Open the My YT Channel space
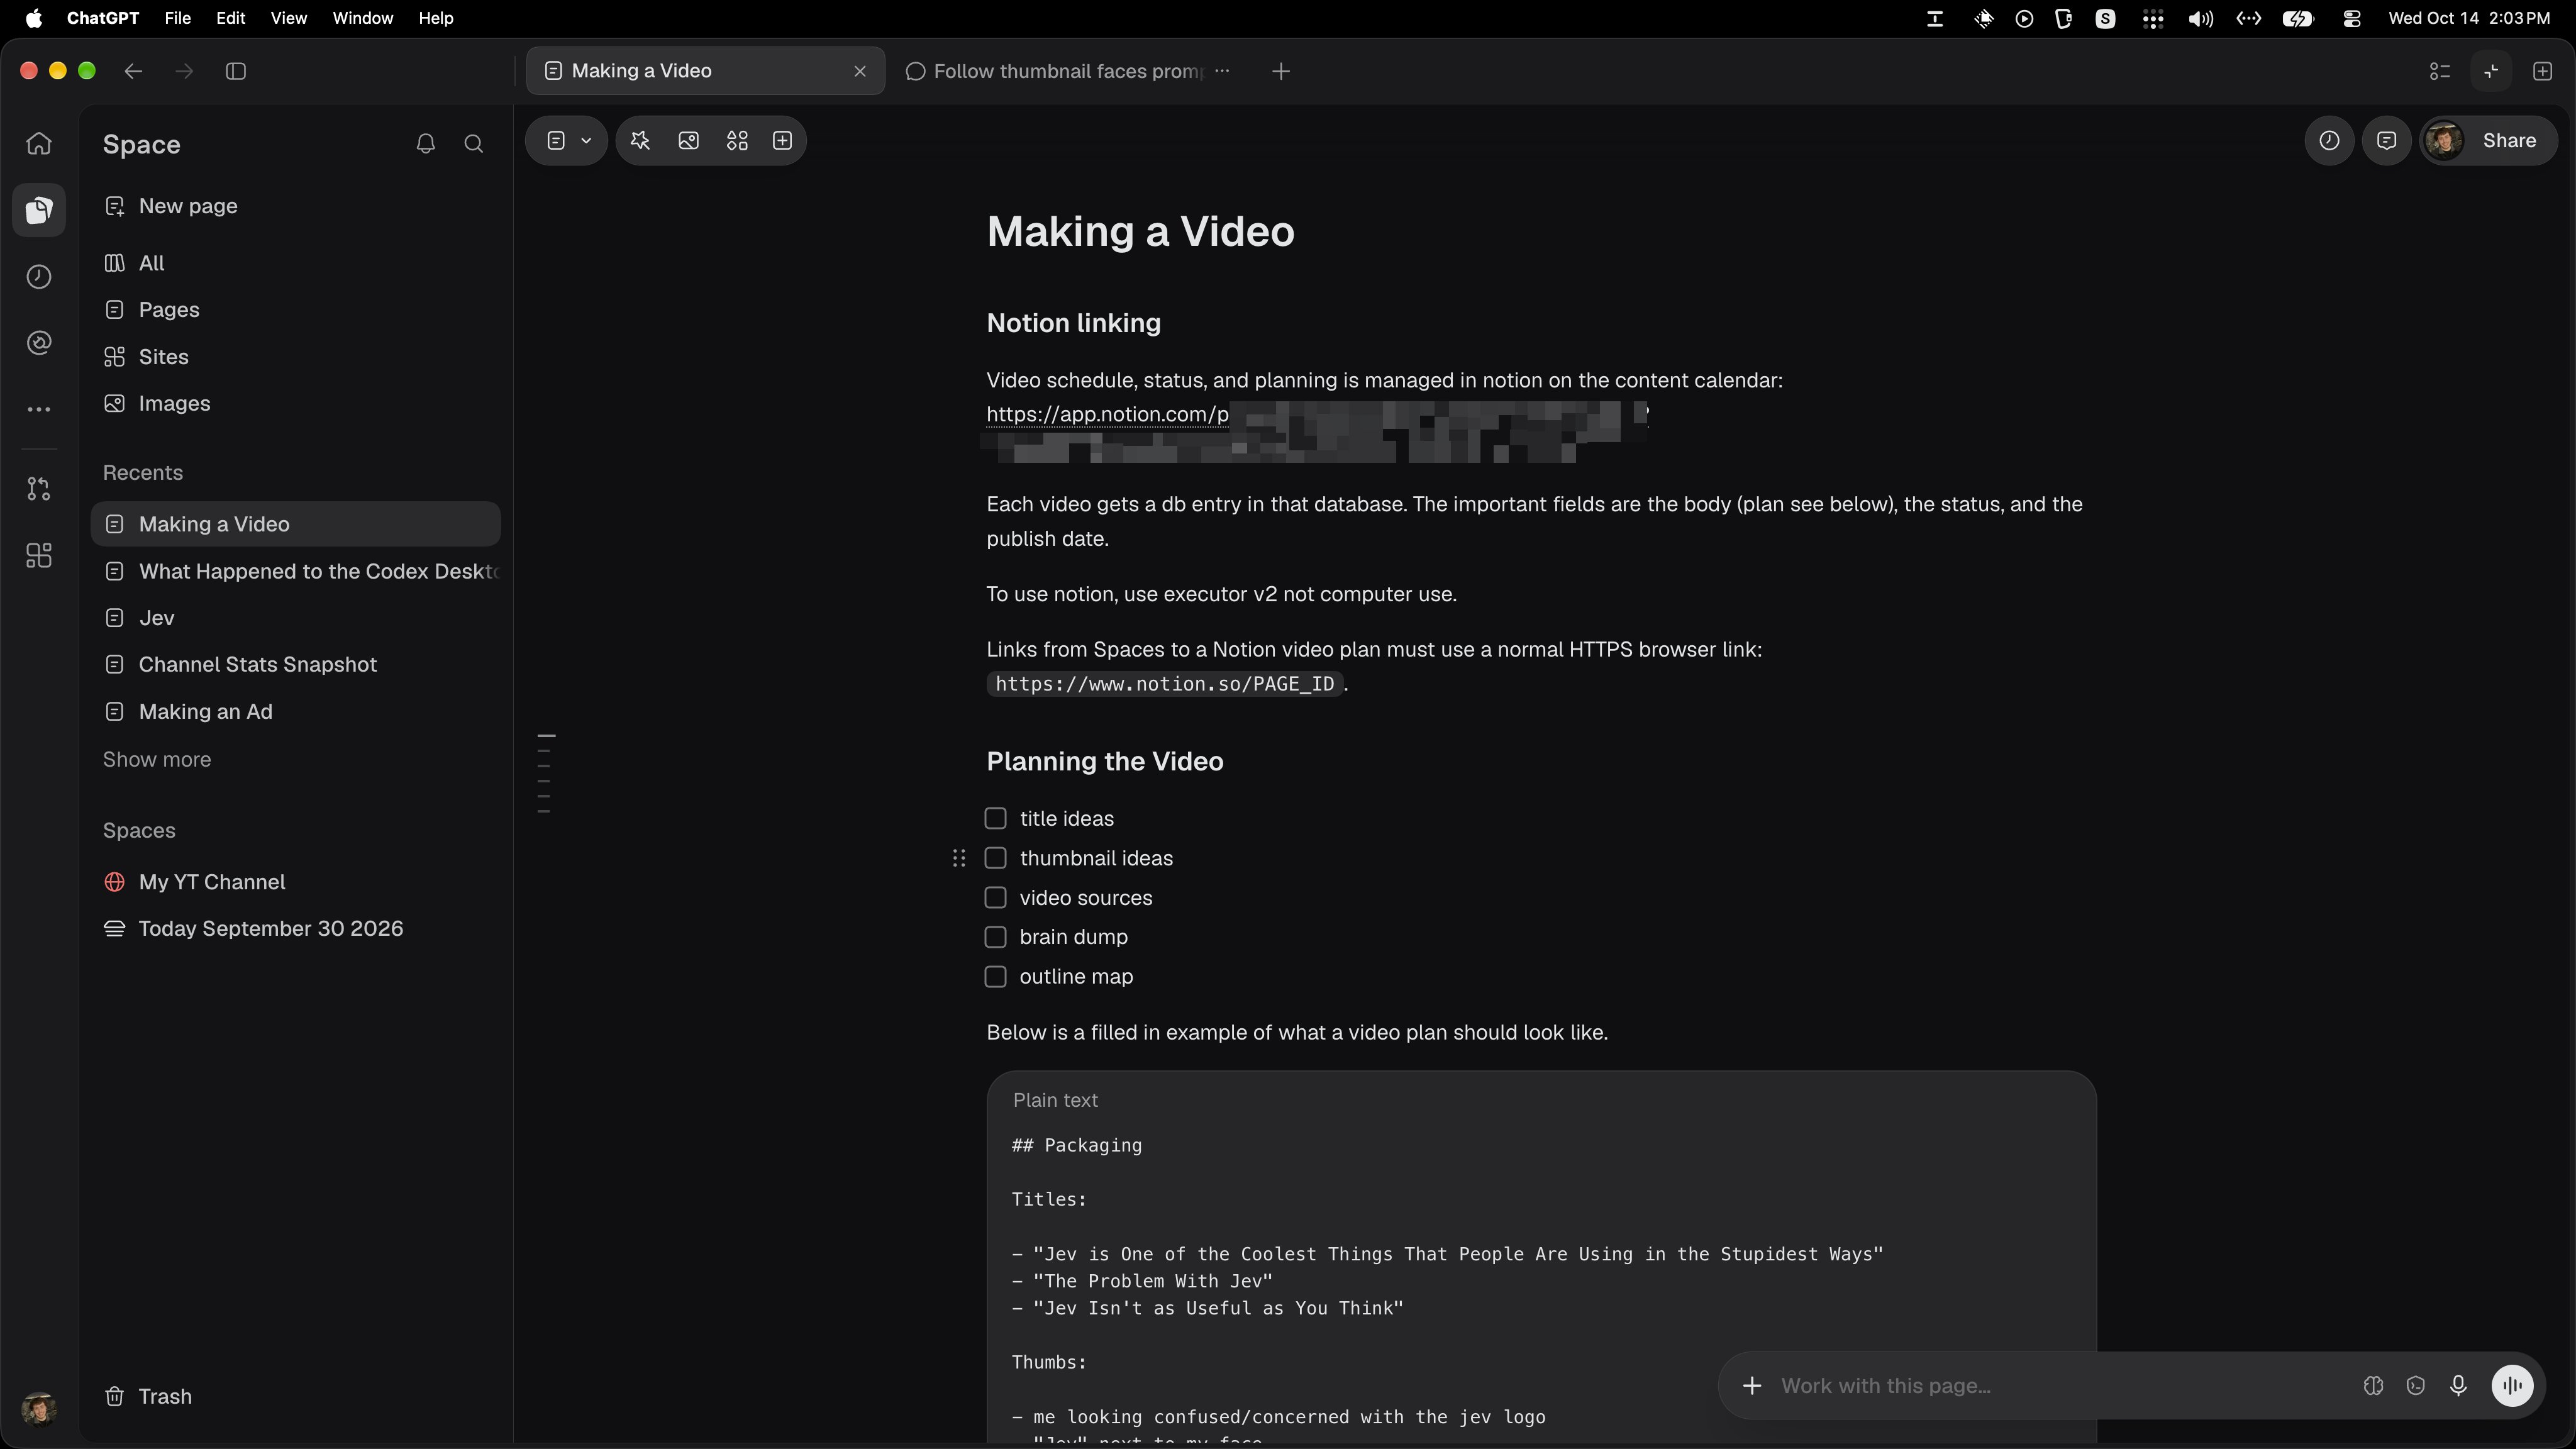This screenshot has width=2576, height=1449. (x=212, y=882)
